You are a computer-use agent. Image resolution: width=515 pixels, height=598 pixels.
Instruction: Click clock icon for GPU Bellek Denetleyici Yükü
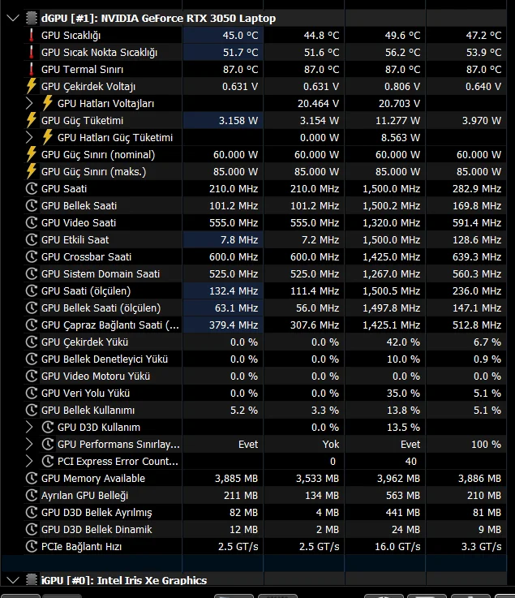32,359
